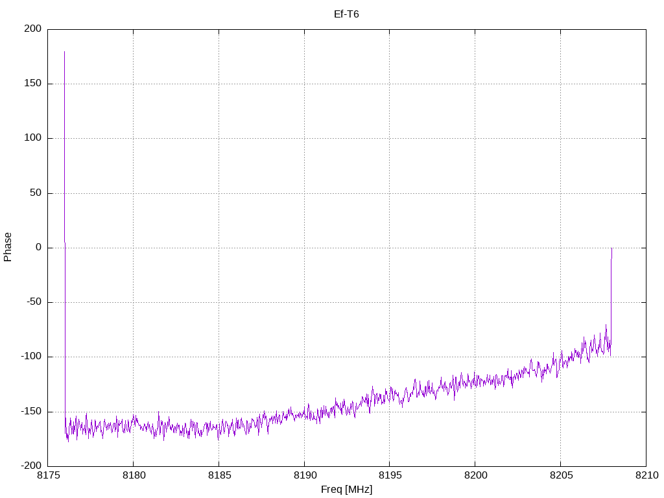Select the Phase y-axis label
The width and height of the screenshot is (664, 498).
[8, 247]
